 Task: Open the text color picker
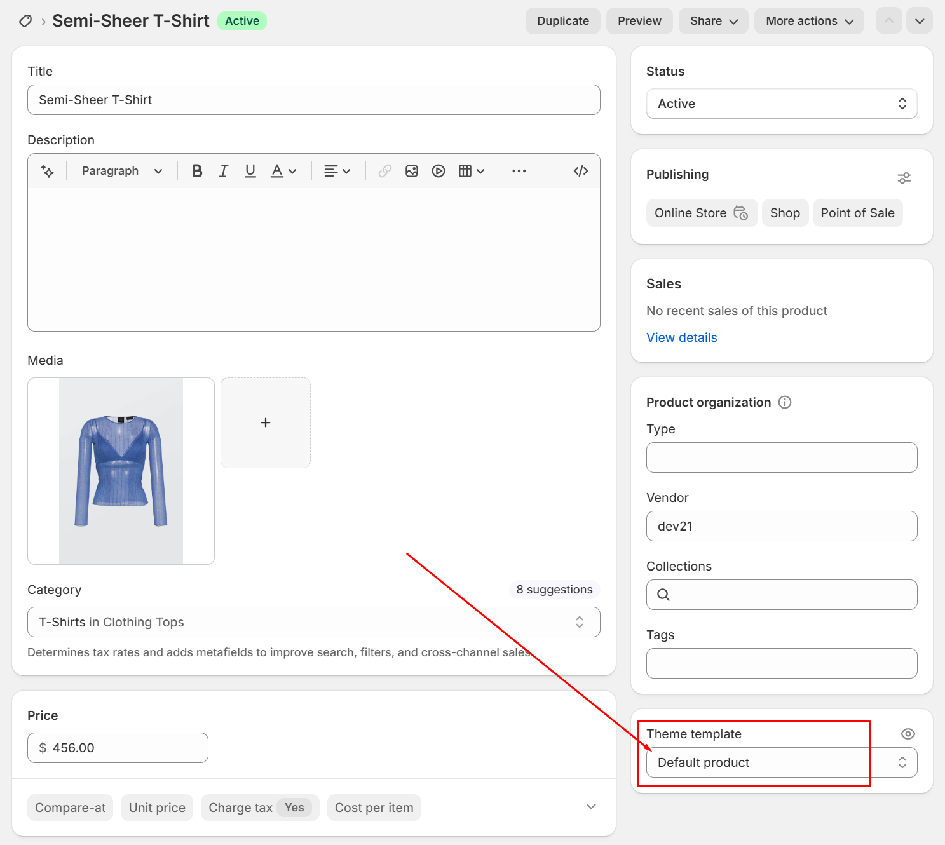[x=283, y=171]
